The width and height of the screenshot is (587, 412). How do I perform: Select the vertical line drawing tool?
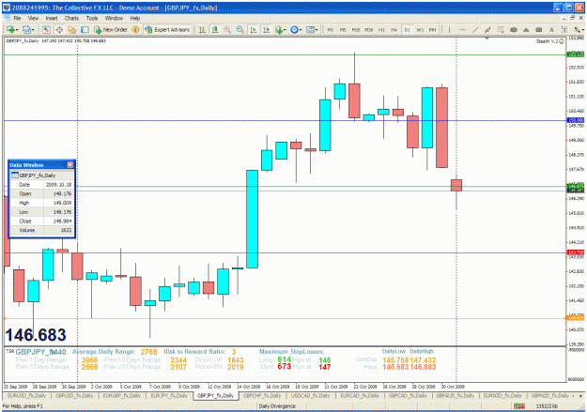point(449,29)
